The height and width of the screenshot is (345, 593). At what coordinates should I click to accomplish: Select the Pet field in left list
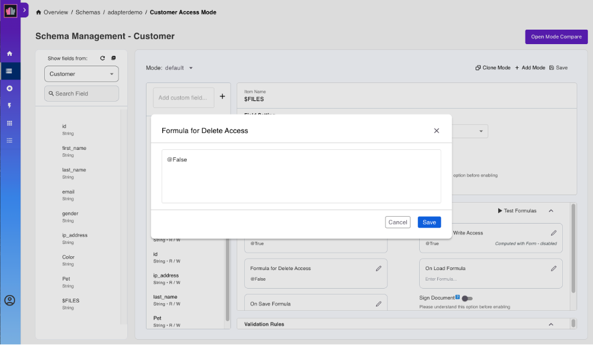pyautogui.click(x=67, y=282)
